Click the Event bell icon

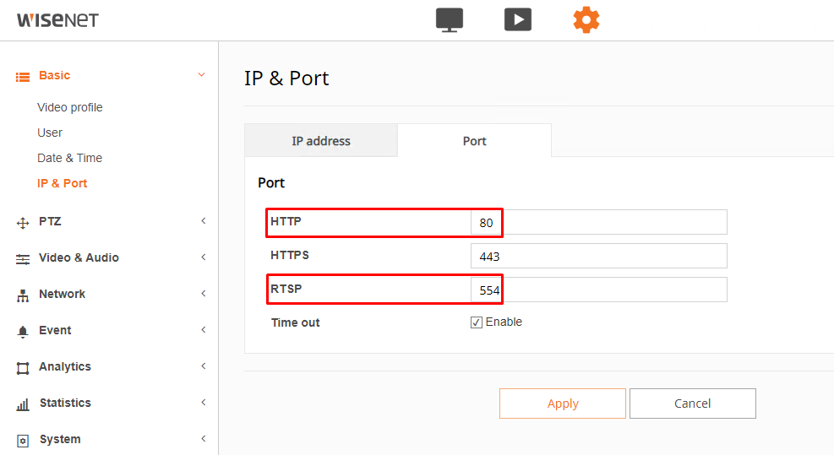[23, 331]
